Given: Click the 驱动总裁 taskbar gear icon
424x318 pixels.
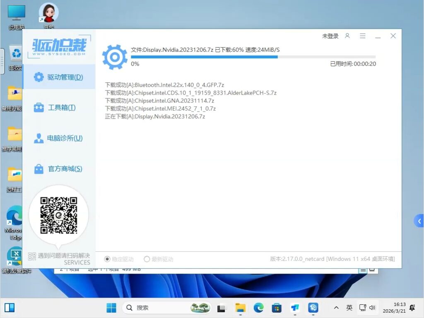Looking at the screenshot, I should pos(313,308).
